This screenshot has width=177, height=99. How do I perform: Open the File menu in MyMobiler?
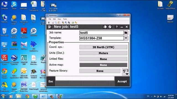[x=50, y=19]
